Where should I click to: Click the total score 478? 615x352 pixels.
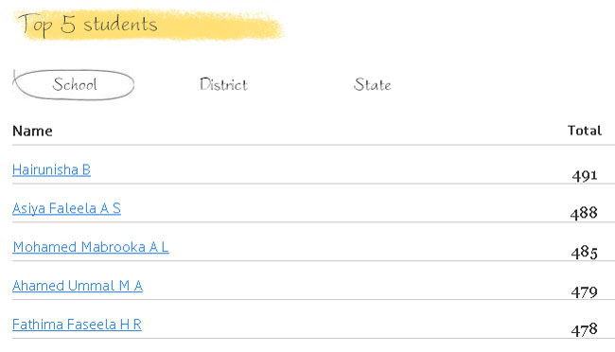click(x=585, y=329)
